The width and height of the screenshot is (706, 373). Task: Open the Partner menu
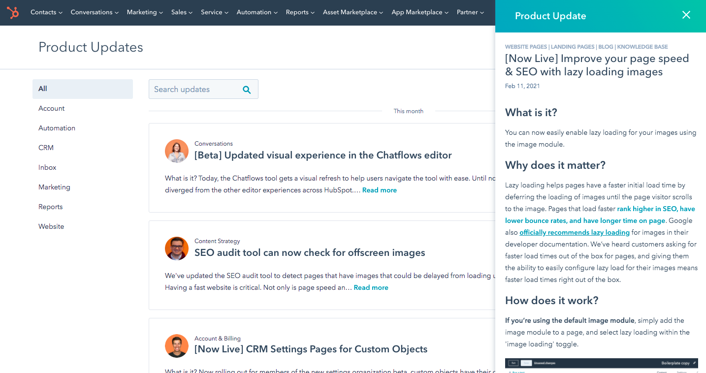click(467, 12)
